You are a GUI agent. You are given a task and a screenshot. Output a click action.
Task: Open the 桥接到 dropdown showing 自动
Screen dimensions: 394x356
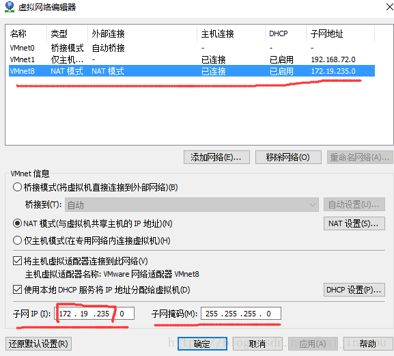192,205
